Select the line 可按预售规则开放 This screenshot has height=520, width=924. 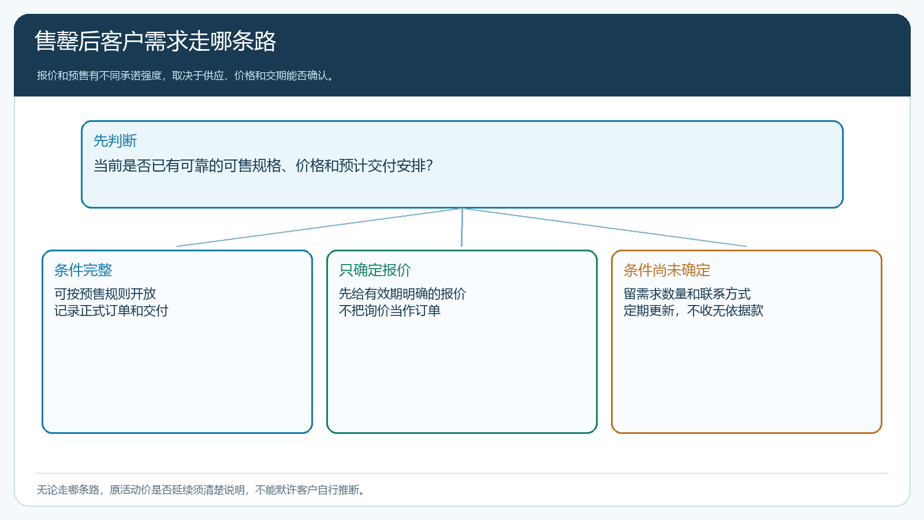click(x=105, y=294)
